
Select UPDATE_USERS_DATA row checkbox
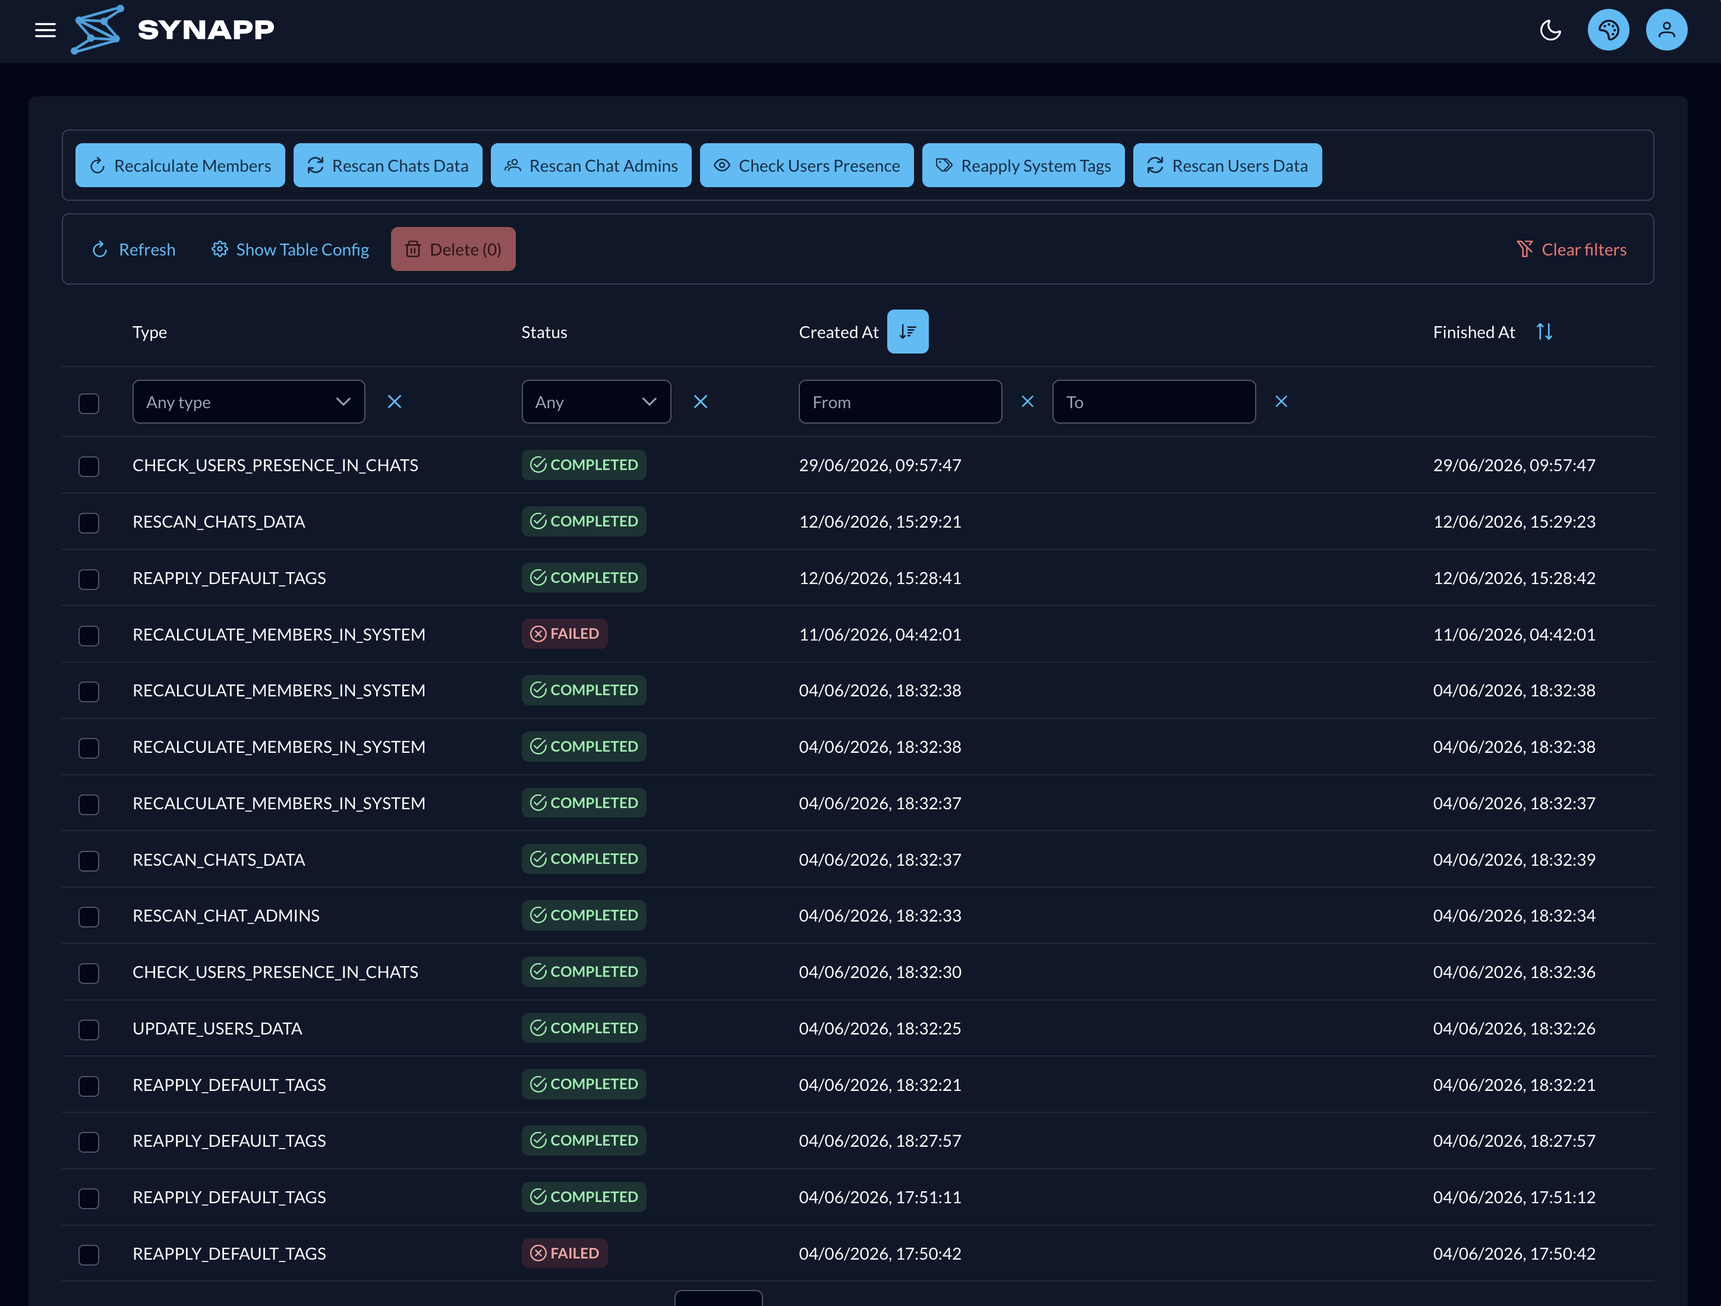pos(89,1030)
